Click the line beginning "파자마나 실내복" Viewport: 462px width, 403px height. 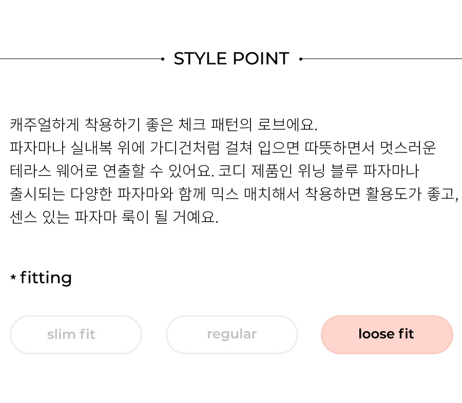[x=223, y=147]
